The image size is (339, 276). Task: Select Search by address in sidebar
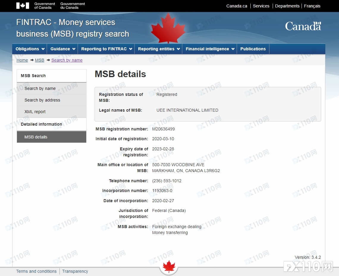coord(51,100)
